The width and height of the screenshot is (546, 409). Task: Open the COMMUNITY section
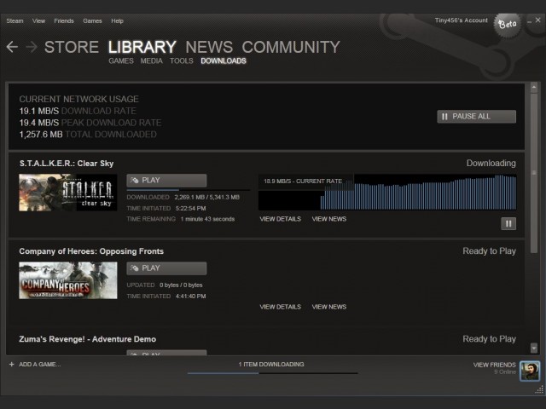click(291, 47)
